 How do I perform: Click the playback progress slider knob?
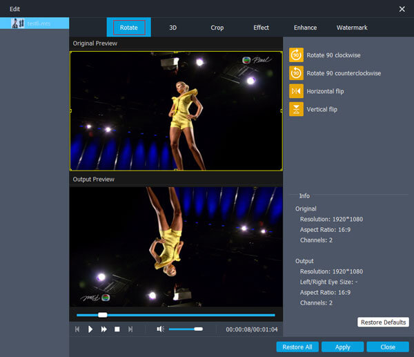[x=102, y=315]
